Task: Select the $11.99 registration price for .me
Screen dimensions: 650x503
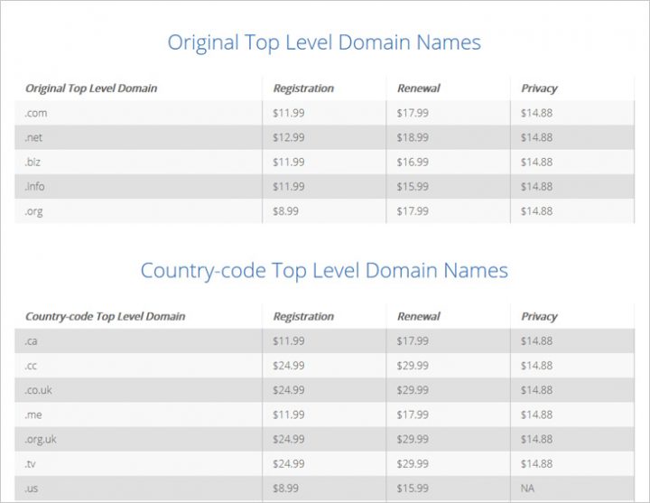Action: [289, 415]
